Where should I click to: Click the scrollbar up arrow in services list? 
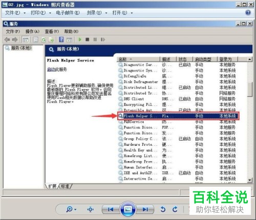pos(250,59)
